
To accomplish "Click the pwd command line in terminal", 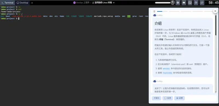I will coord(11,9).
